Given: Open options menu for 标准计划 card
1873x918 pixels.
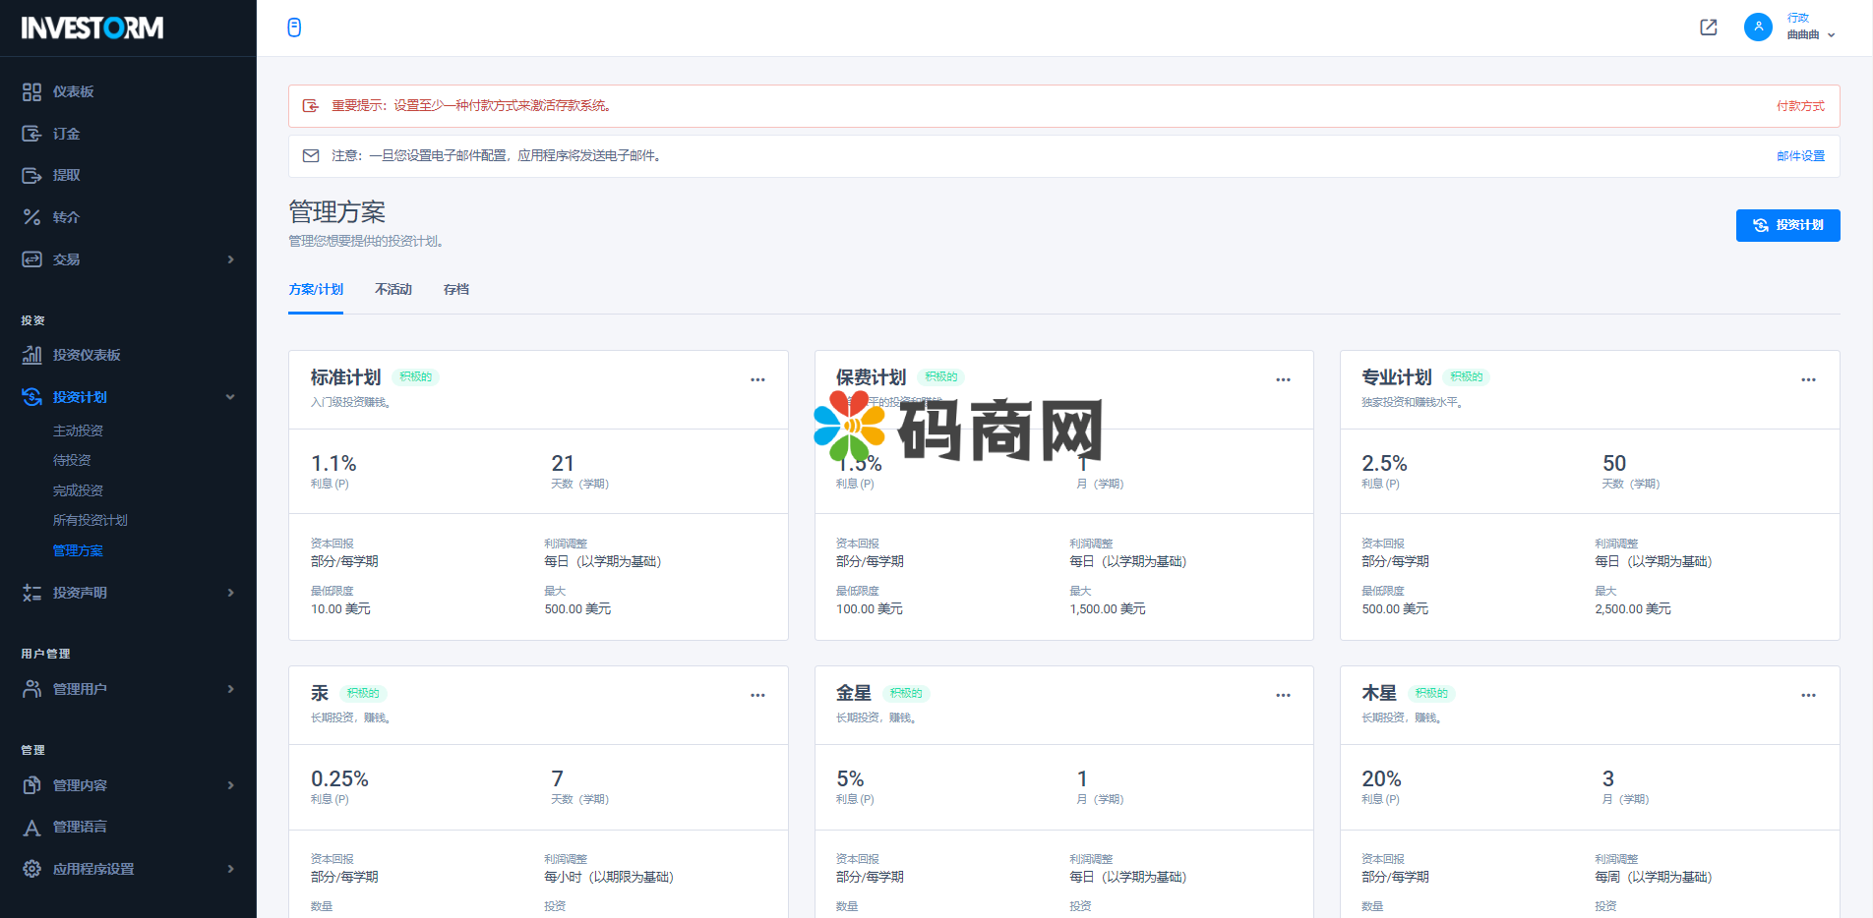Looking at the screenshot, I should pyautogui.click(x=757, y=379).
